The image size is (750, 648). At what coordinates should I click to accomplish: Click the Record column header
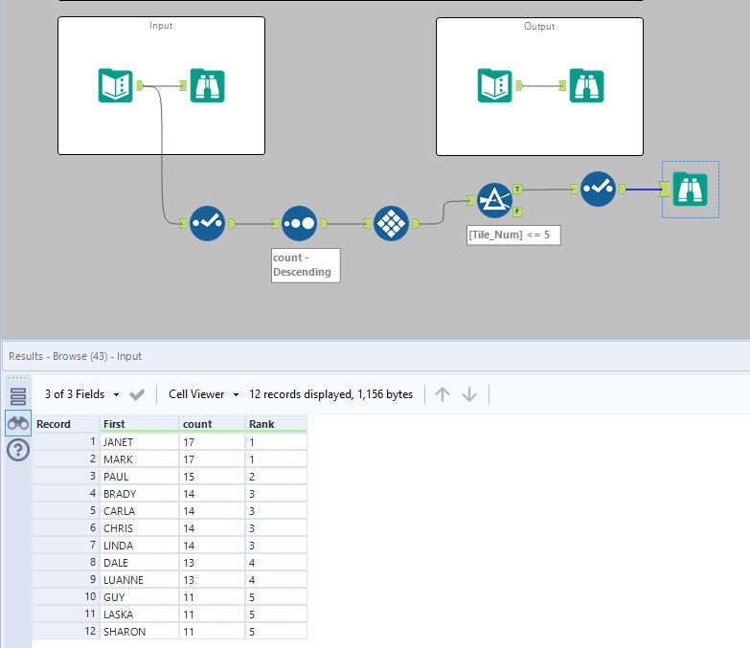pyautogui.click(x=66, y=424)
